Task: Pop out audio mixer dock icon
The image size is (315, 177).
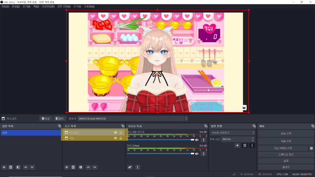Action: (x=206, y=126)
